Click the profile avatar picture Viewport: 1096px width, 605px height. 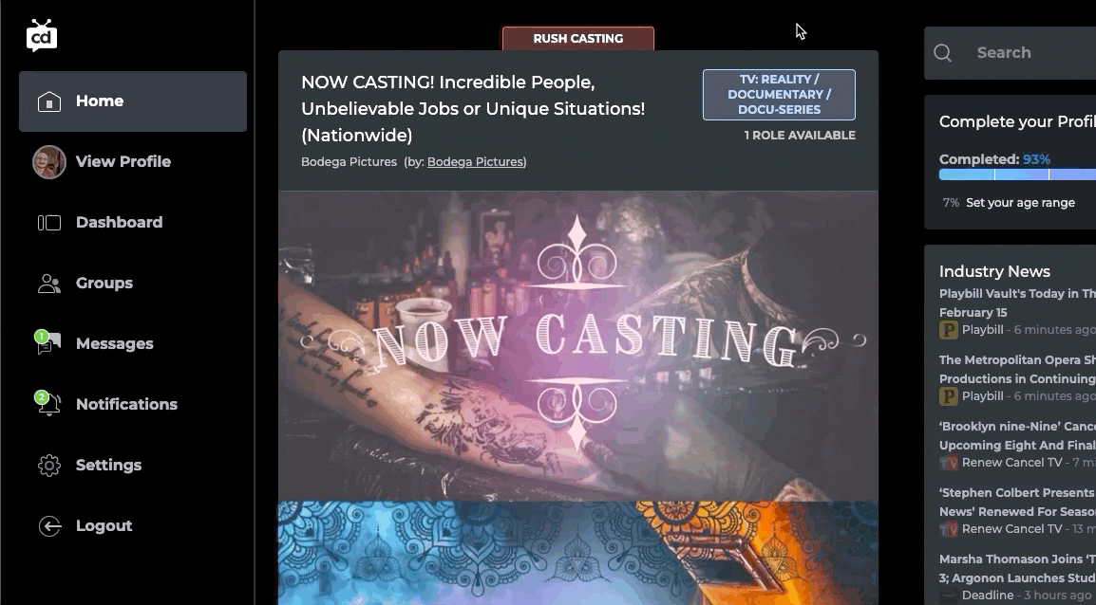[49, 162]
